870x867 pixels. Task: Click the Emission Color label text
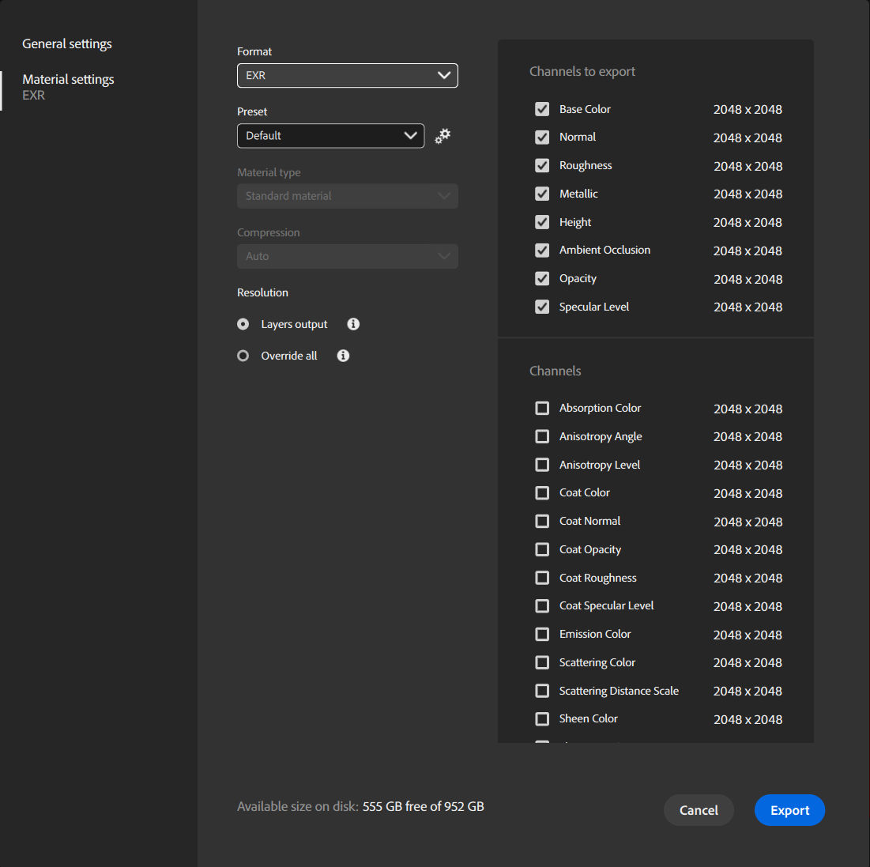point(595,634)
